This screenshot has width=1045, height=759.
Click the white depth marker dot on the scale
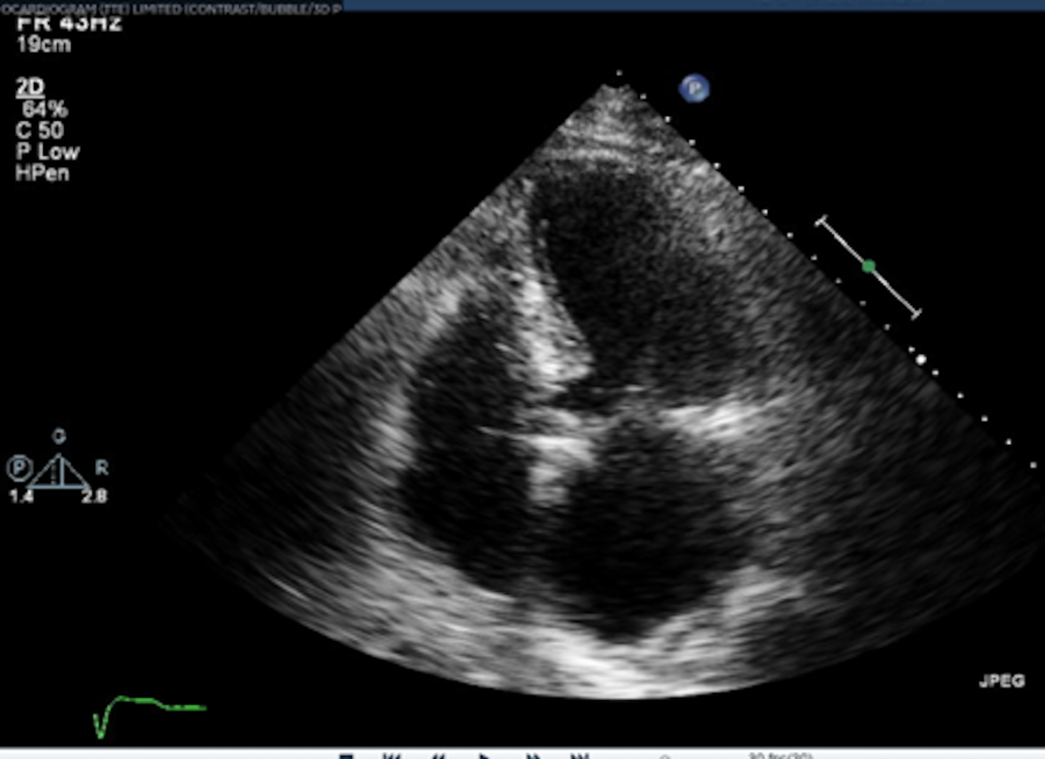pyautogui.click(x=921, y=360)
